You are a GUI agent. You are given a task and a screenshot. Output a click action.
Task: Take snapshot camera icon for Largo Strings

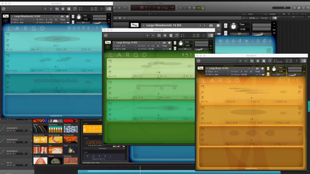[x=164, y=43]
